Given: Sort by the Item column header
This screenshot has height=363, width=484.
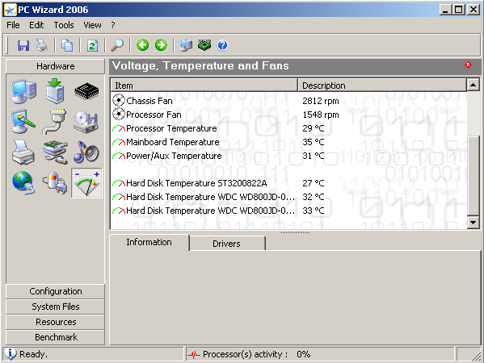Looking at the screenshot, I should 204,86.
